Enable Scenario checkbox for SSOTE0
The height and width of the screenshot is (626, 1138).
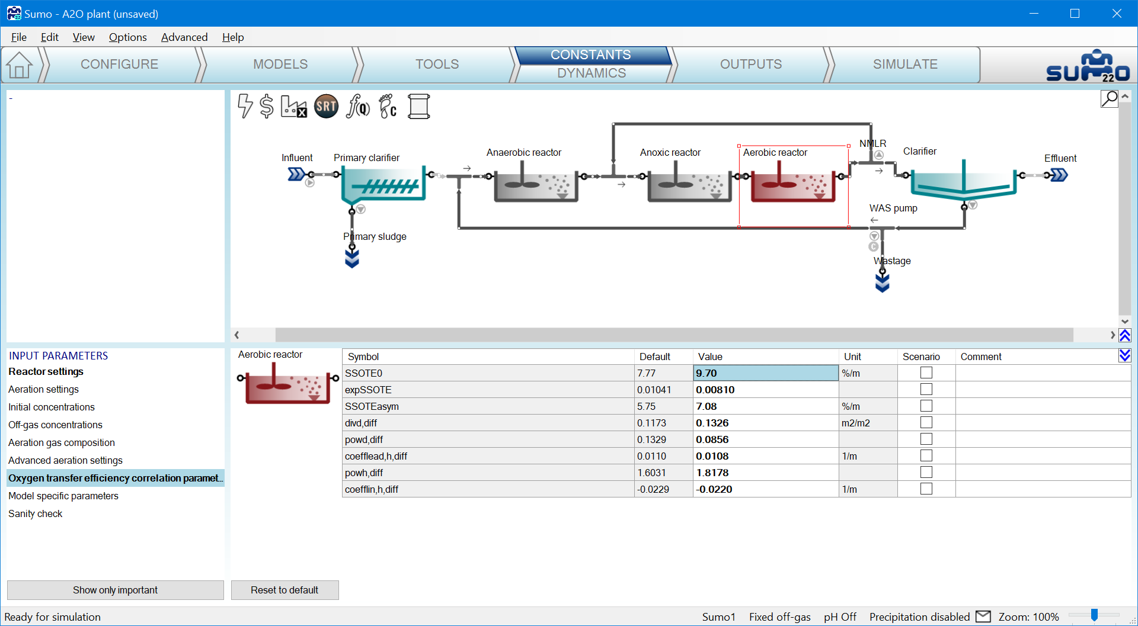point(926,373)
